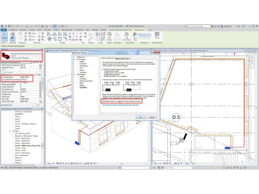Viewport: 259px width, 194px height.
Task: Open the Piping Systems ribbon tab
Action: click(x=140, y=30)
